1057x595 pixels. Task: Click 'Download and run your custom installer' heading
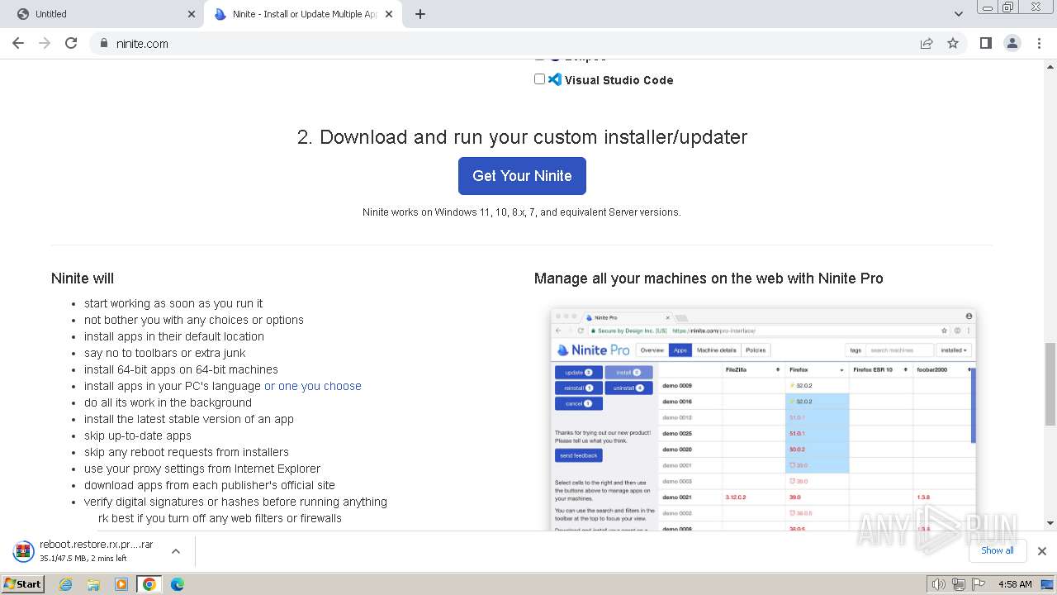point(522,137)
